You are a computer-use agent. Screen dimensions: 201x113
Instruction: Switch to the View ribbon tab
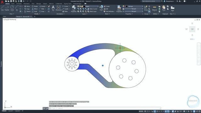(x=33, y=4)
